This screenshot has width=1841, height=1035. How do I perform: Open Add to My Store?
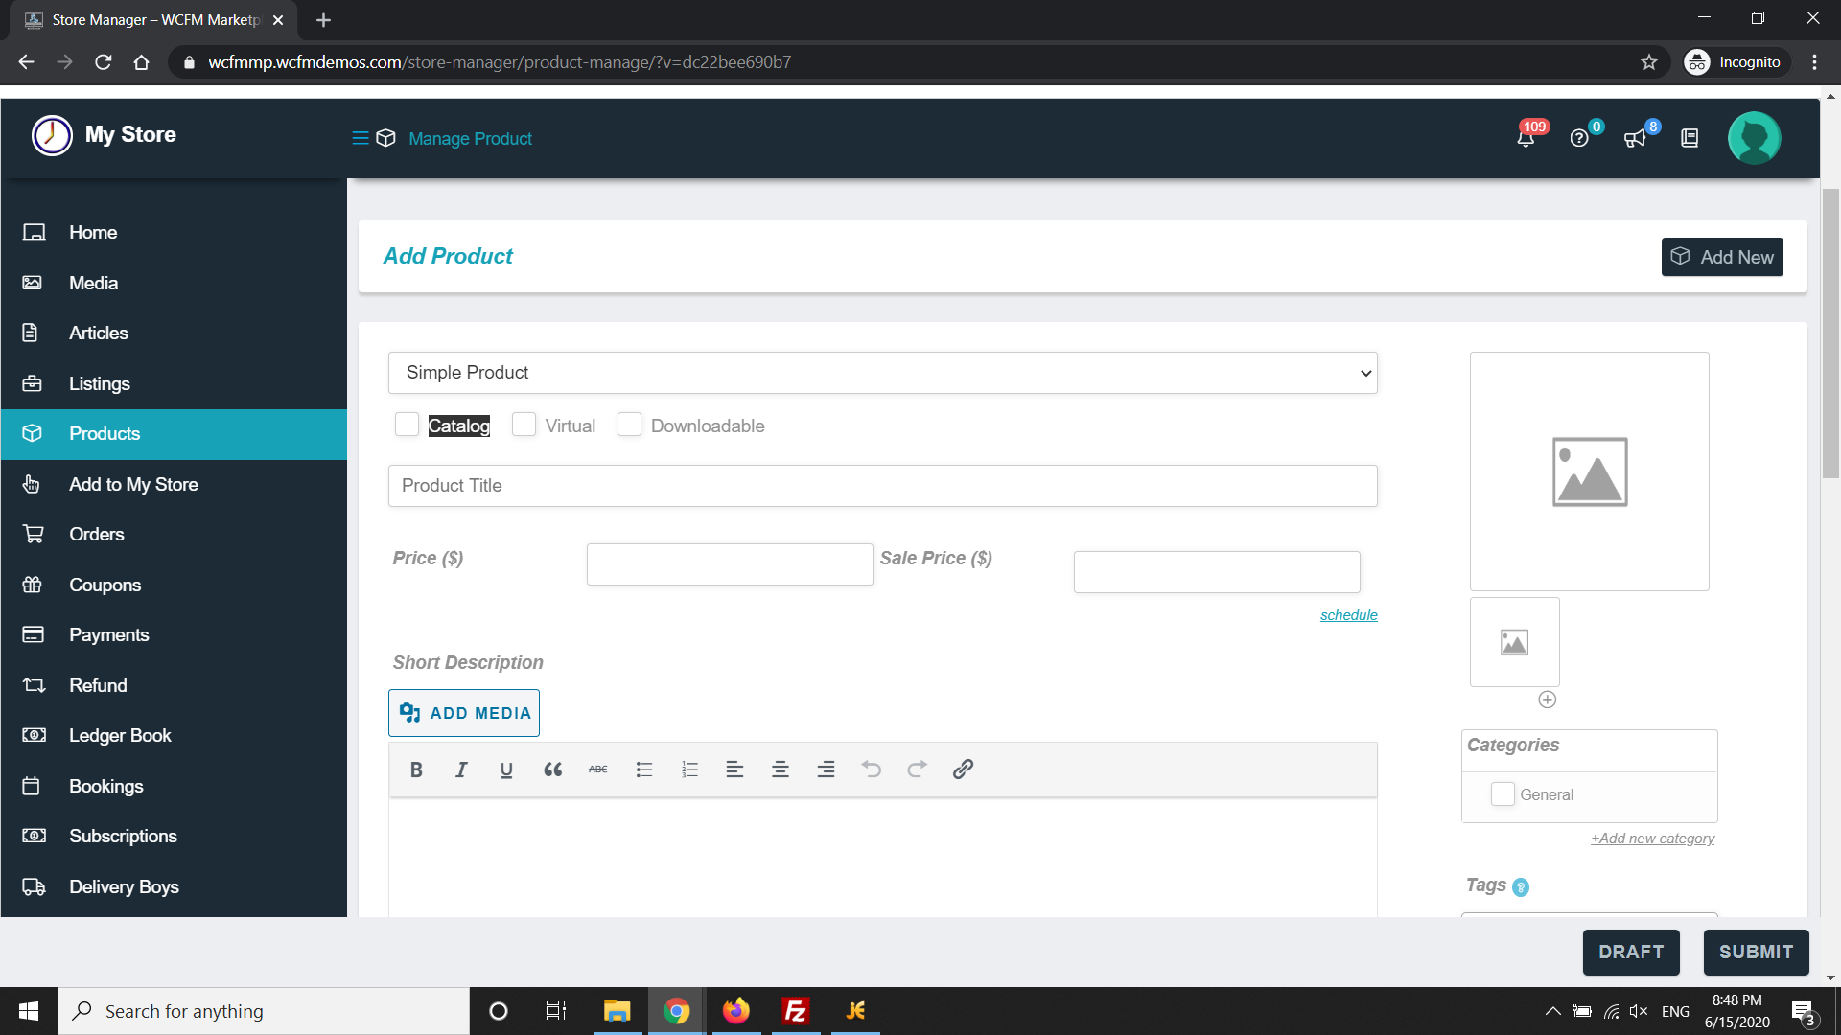point(174,485)
